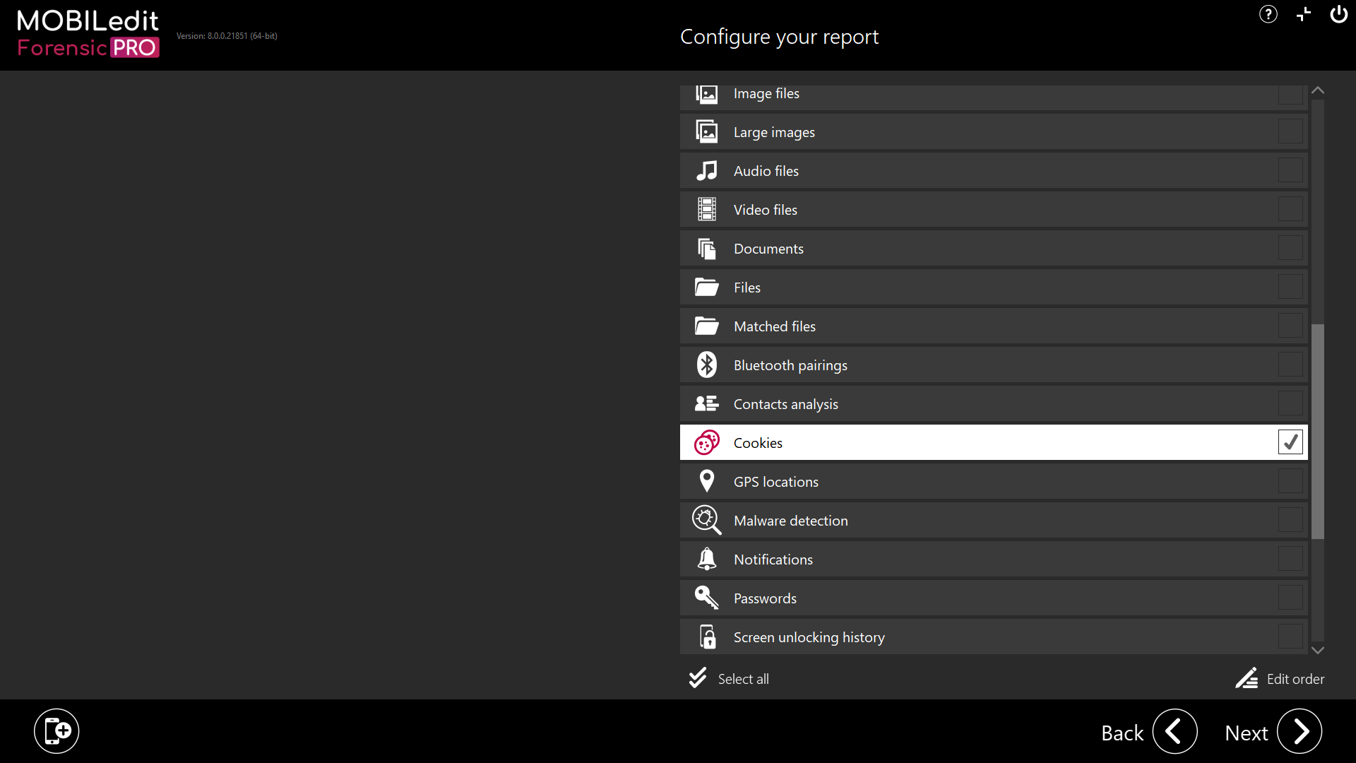Click the Malware detection magnifier icon
This screenshot has width=1356, height=763.
pos(706,521)
